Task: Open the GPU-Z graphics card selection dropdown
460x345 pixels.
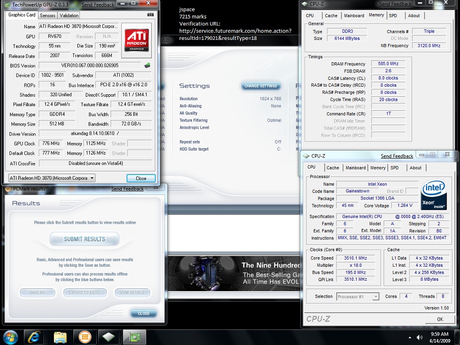Action: tap(92, 178)
